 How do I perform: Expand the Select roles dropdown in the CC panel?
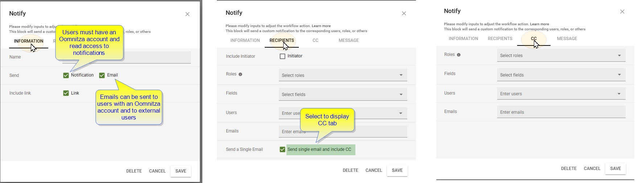[x=561, y=55]
